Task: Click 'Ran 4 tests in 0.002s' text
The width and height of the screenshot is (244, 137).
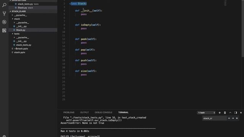Action: [x=75, y=131]
